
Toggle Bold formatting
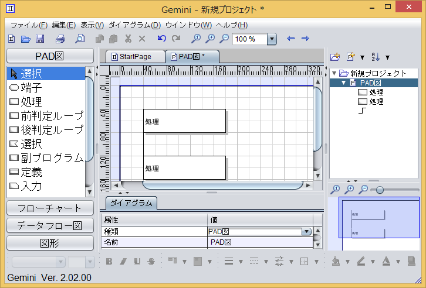[x=109, y=261]
